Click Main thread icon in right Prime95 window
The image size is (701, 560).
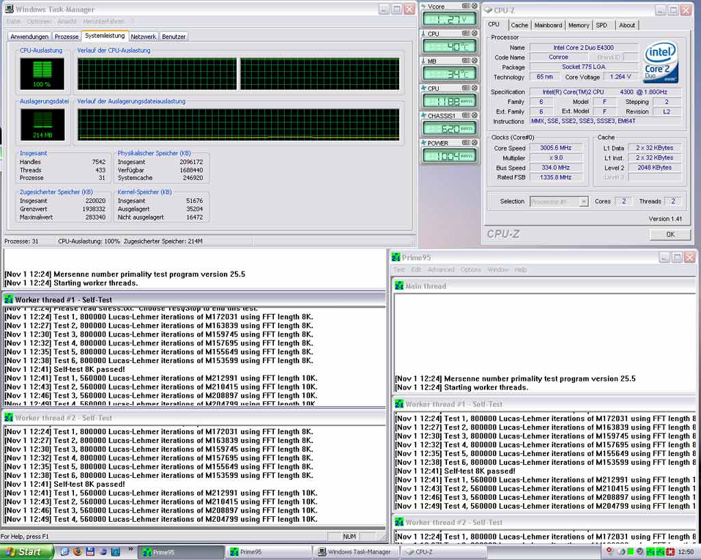399,286
